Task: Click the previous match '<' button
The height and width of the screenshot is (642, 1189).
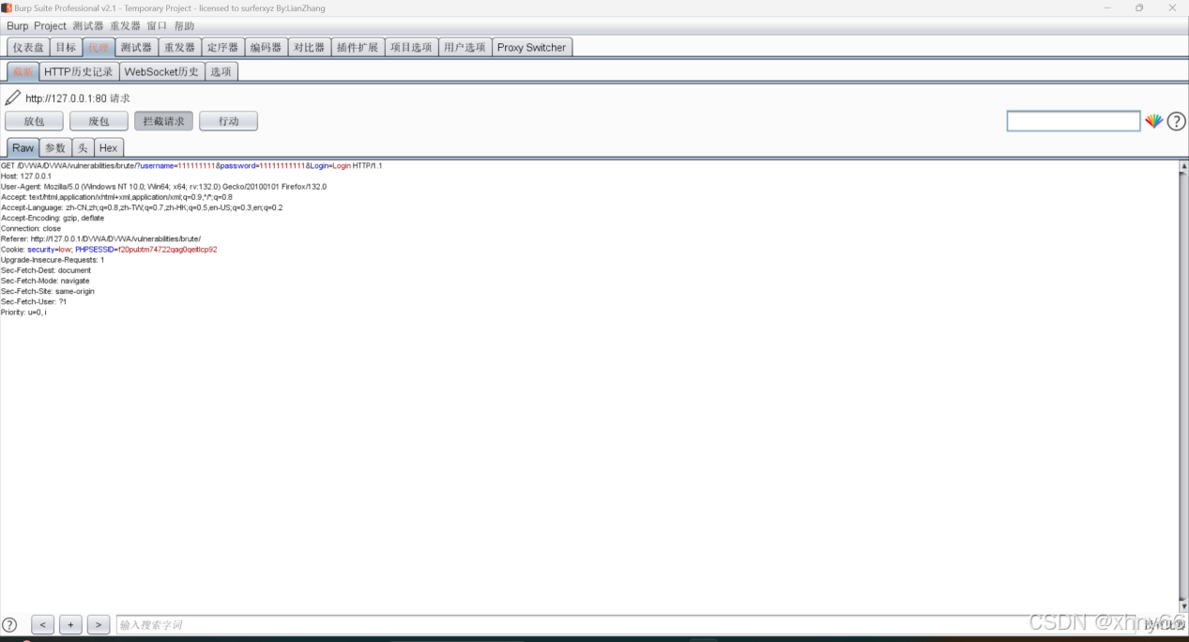Action: click(x=42, y=625)
